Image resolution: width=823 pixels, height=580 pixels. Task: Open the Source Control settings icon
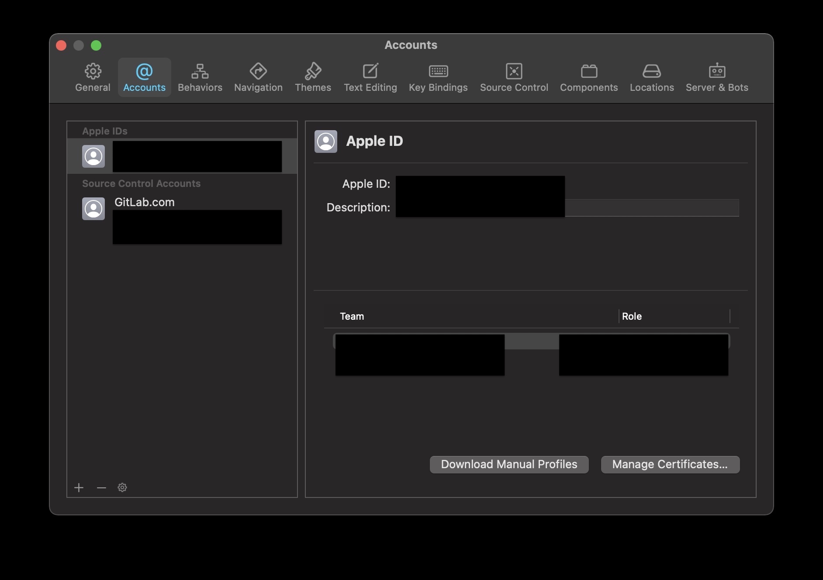point(514,77)
